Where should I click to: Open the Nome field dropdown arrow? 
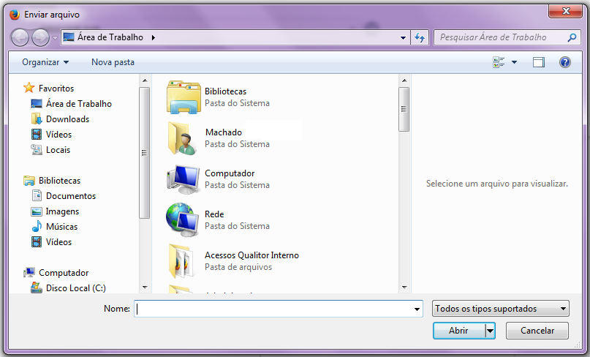click(417, 309)
